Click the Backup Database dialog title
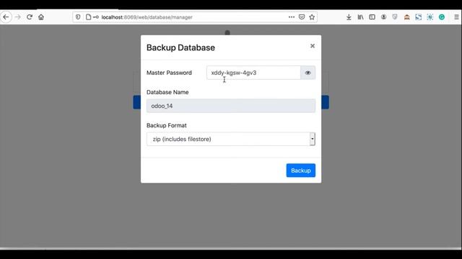This screenshot has width=462, height=259. (x=180, y=47)
